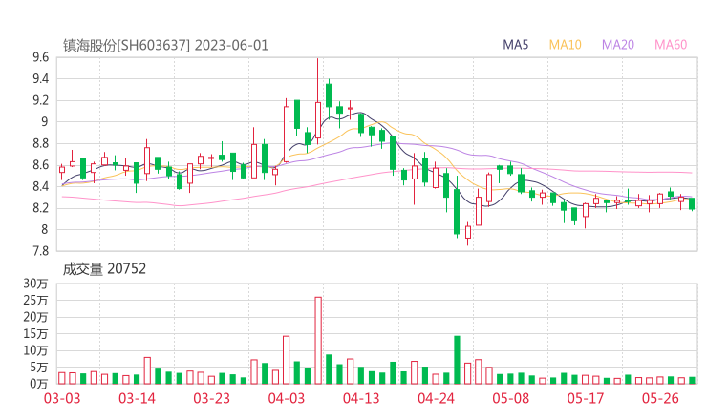Click the 8.2 price axis label
The image size is (707, 420).
point(40,208)
